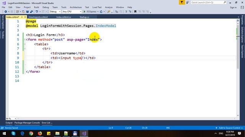The image size is (245, 137).
Task: Open the Build menu
Action: (x=36, y=7)
